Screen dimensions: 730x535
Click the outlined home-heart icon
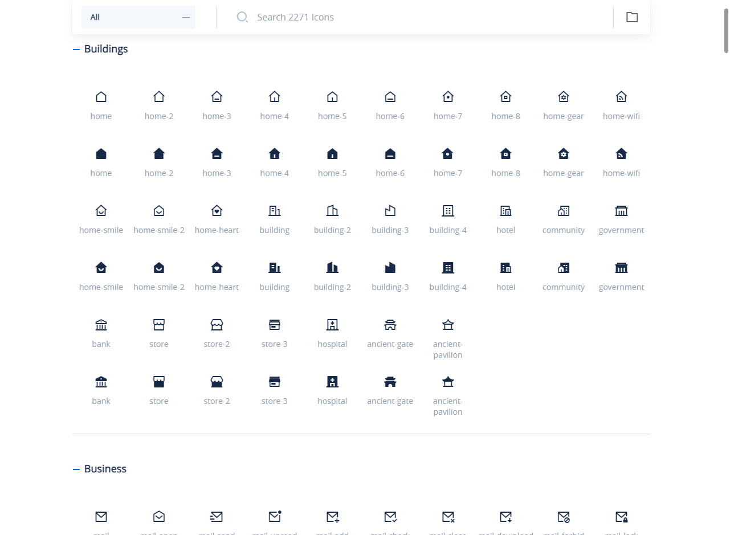(217, 211)
